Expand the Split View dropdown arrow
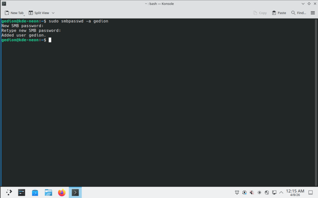This screenshot has width=318, height=198. pyautogui.click(x=53, y=13)
